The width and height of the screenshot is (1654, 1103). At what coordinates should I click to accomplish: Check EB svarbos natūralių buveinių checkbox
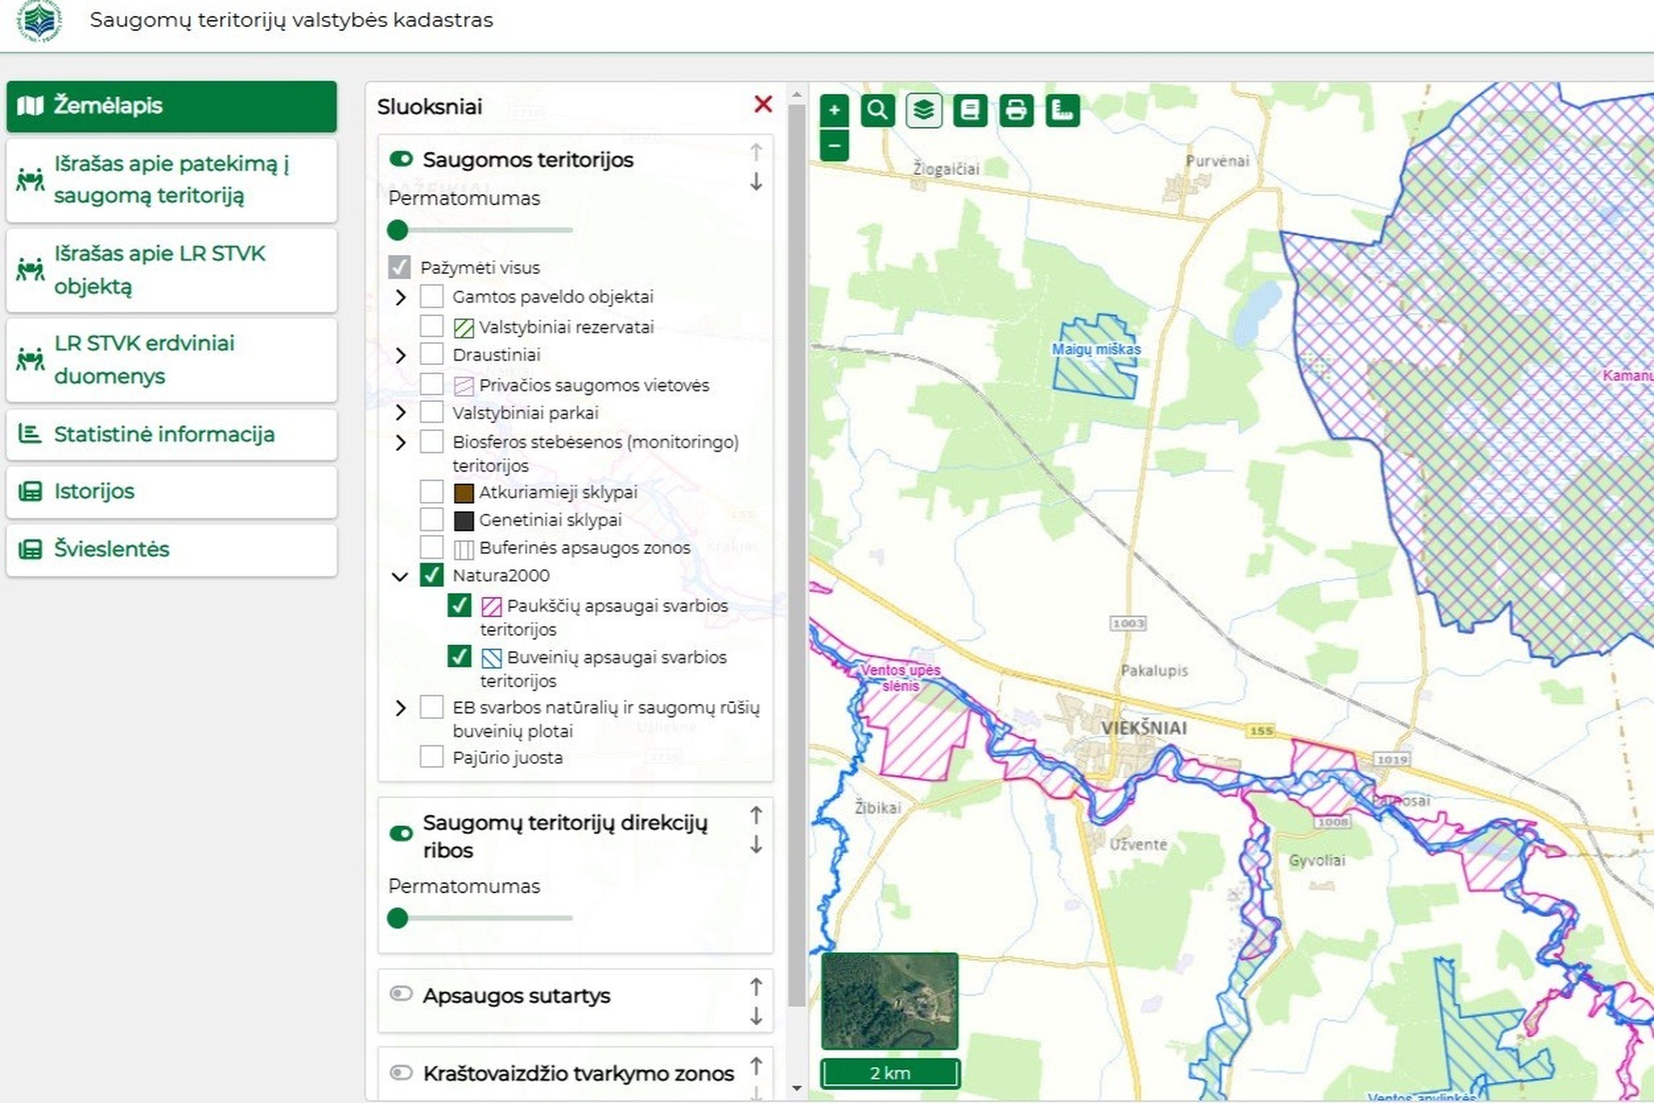click(432, 707)
